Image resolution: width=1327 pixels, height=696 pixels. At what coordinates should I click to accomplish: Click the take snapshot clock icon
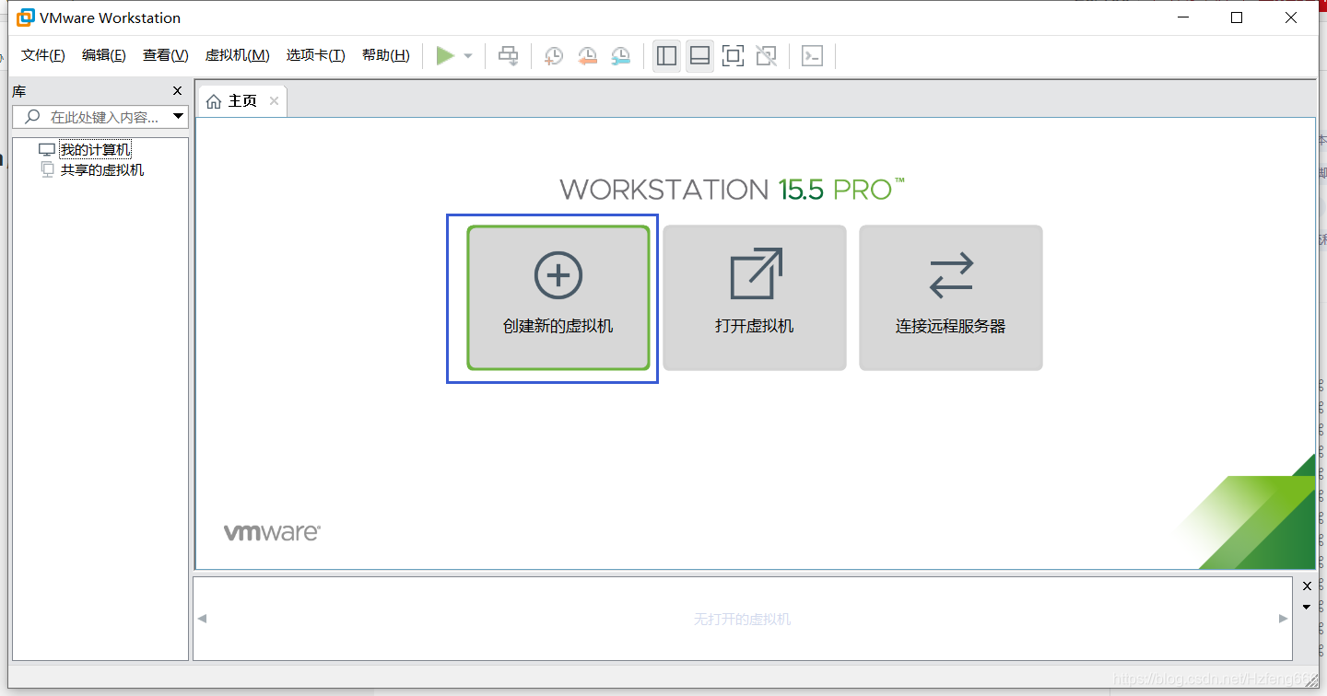pyautogui.click(x=553, y=56)
